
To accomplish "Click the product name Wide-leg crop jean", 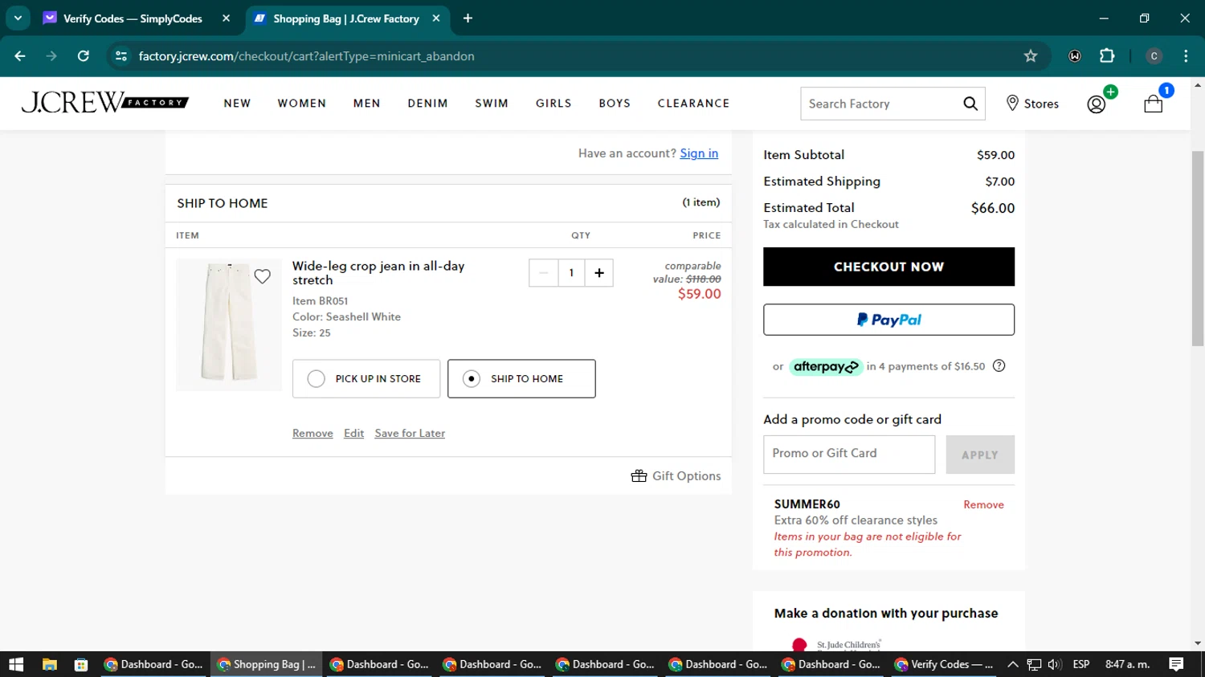I will (x=378, y=273).
